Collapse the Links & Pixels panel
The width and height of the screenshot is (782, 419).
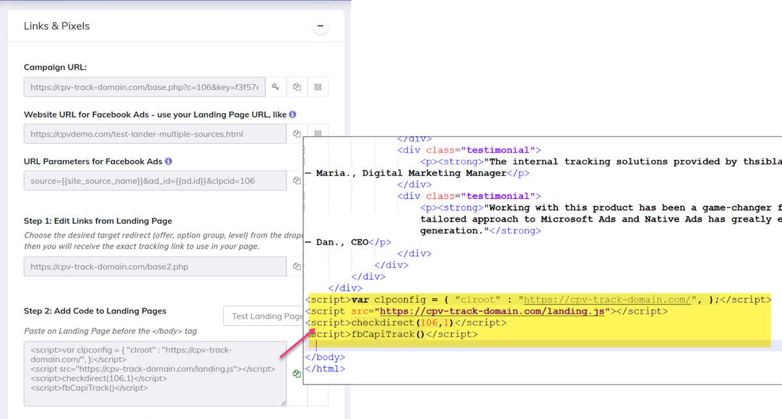pos(320,25)
